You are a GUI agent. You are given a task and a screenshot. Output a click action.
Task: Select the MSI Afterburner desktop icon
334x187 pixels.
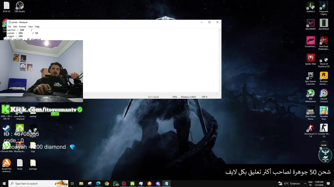click(311, 96)
